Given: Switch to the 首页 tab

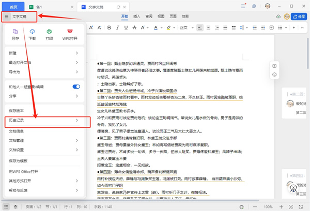Looking at the screenshot, I should pyautogui.click(x=14, y=6).
